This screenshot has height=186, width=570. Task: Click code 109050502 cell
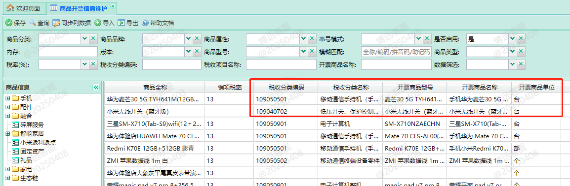click(x=286, y=160)
